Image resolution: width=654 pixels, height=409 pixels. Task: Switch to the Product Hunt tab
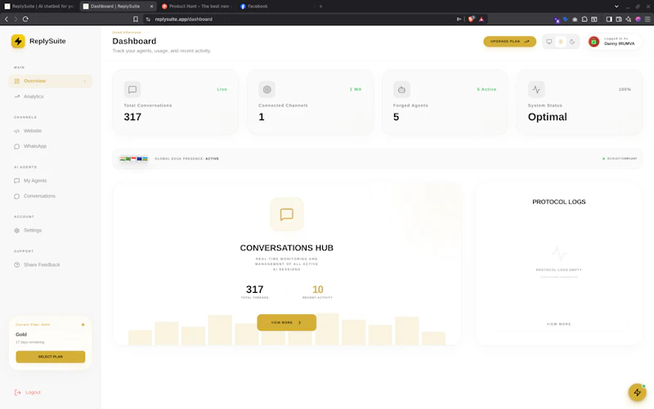(x=195, y=7)
